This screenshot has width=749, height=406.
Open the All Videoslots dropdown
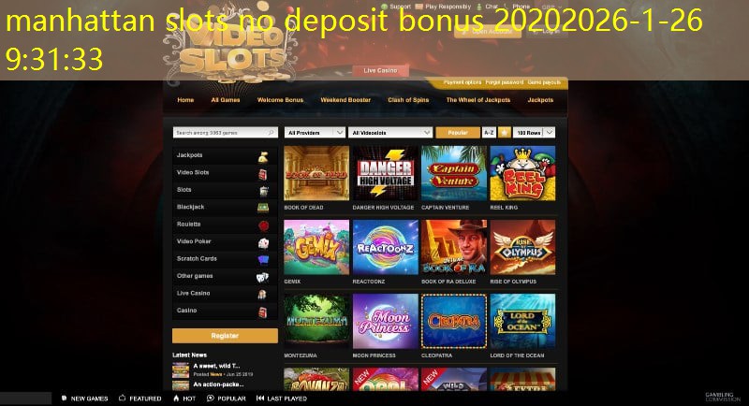pyautogui.click(x=390, y=133)
